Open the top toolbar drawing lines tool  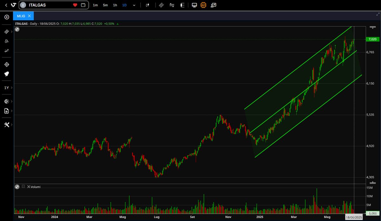pos(161,5)
